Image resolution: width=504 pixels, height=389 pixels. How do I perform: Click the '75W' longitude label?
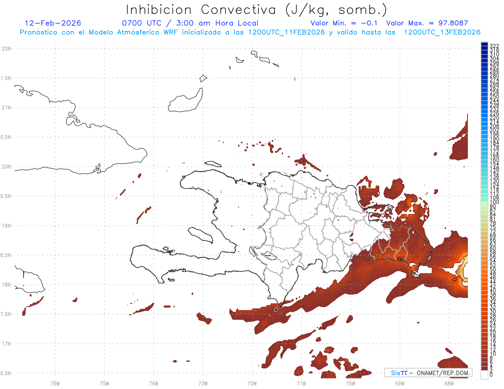[x=104, y=383]
